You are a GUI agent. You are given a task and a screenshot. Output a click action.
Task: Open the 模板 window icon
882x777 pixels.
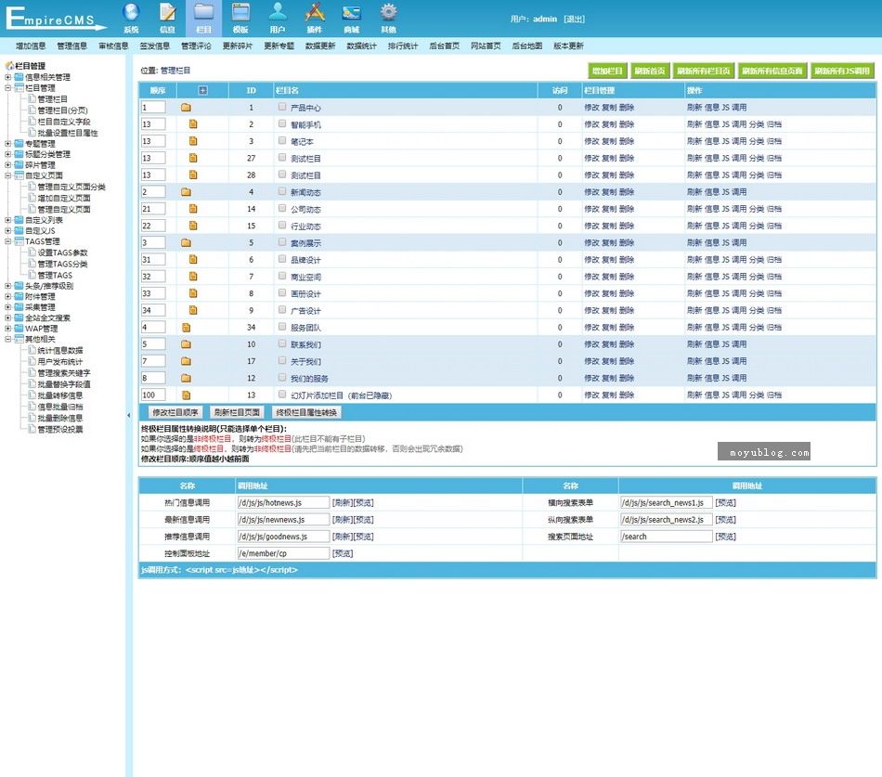coord(240,12)
